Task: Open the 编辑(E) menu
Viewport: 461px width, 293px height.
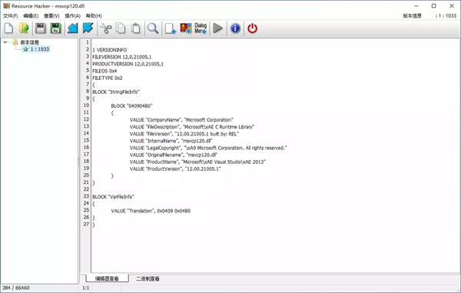Action: [x=31, y=15]
